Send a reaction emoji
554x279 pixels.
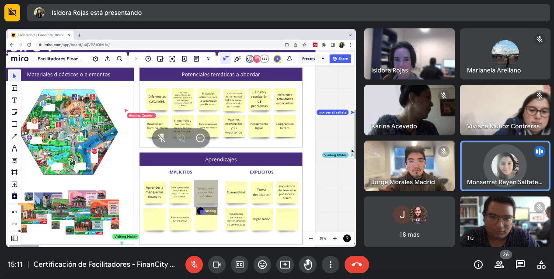click(262, 265)
